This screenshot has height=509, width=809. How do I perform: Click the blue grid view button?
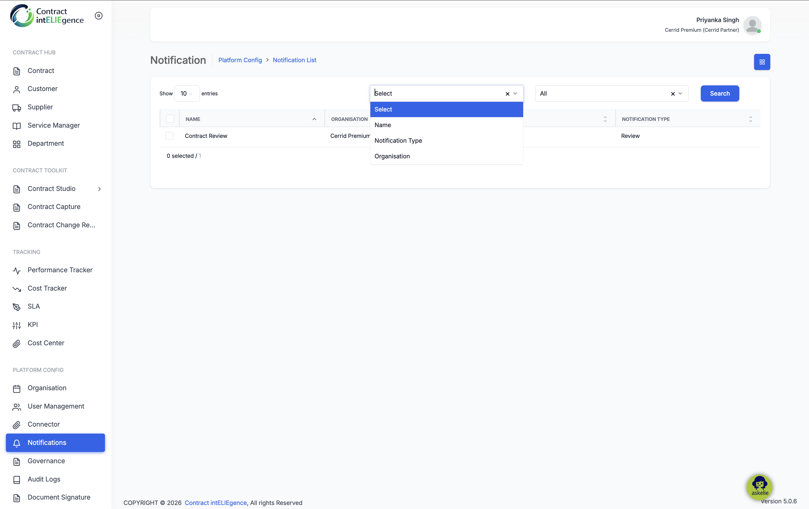pyautogui.click(x=762, y=62)
